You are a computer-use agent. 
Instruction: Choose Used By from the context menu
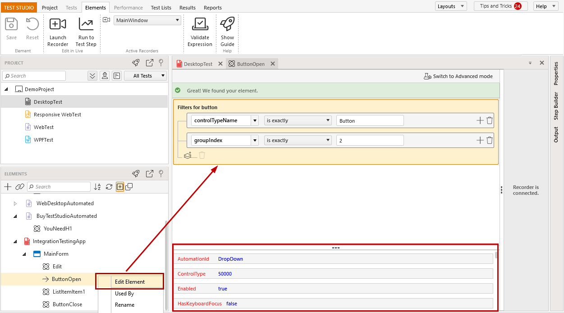pos(124,294)
